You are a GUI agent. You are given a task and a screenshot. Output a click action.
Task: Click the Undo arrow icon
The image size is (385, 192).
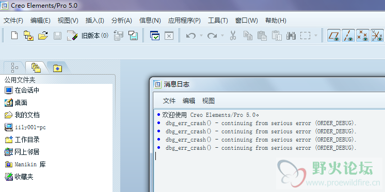click(191, 36)
